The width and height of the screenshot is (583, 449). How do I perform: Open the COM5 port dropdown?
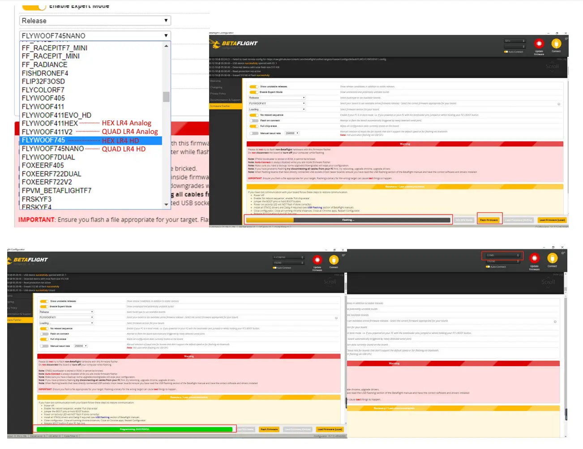coord(503,256)
